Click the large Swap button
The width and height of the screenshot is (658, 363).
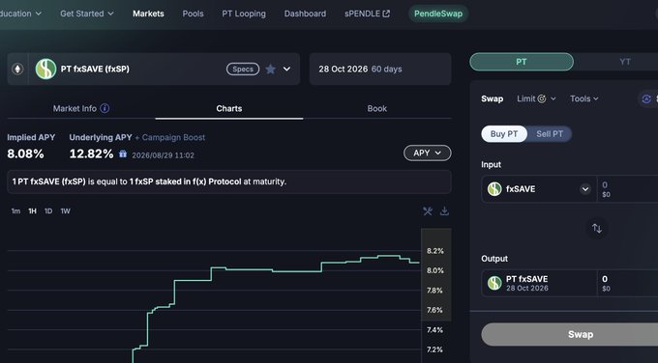pyautogui.click(x=581, y=334)
